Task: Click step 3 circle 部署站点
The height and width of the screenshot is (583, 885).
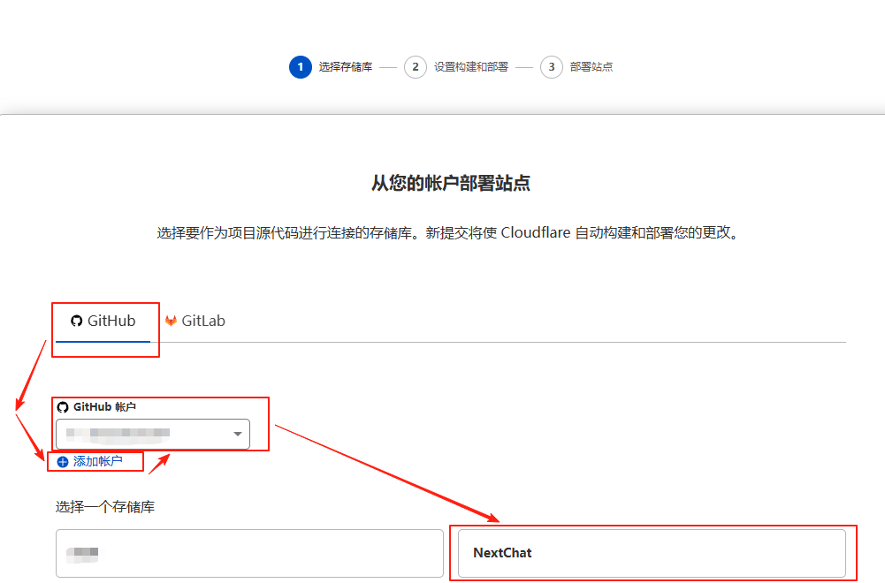Action: [552, 67]
